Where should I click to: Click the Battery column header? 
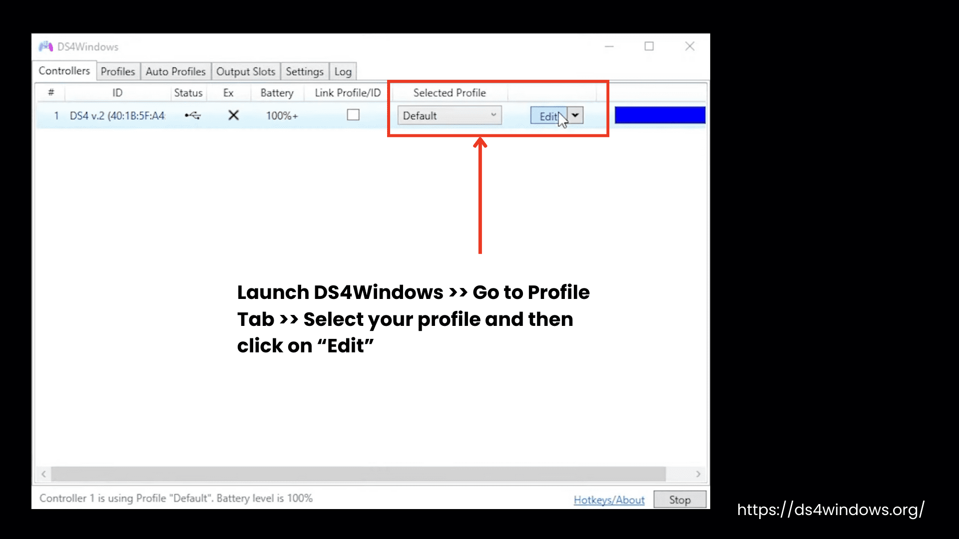pos(277,93)
